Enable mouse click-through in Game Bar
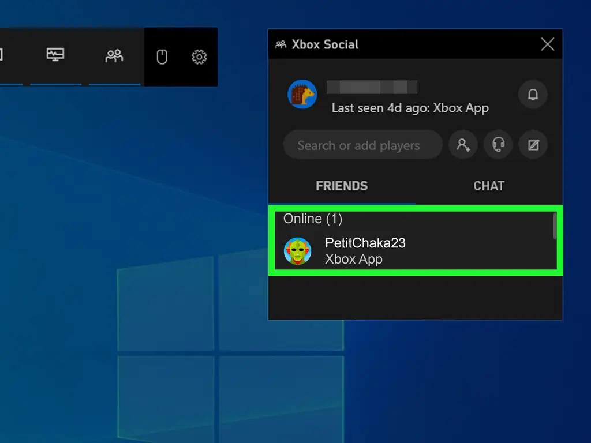 tap(162, 57)
